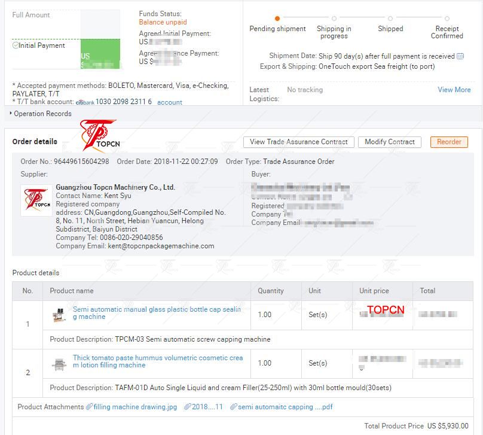Click the paperclip icon before semi automaitc capping pdf

tap(234, 407)
